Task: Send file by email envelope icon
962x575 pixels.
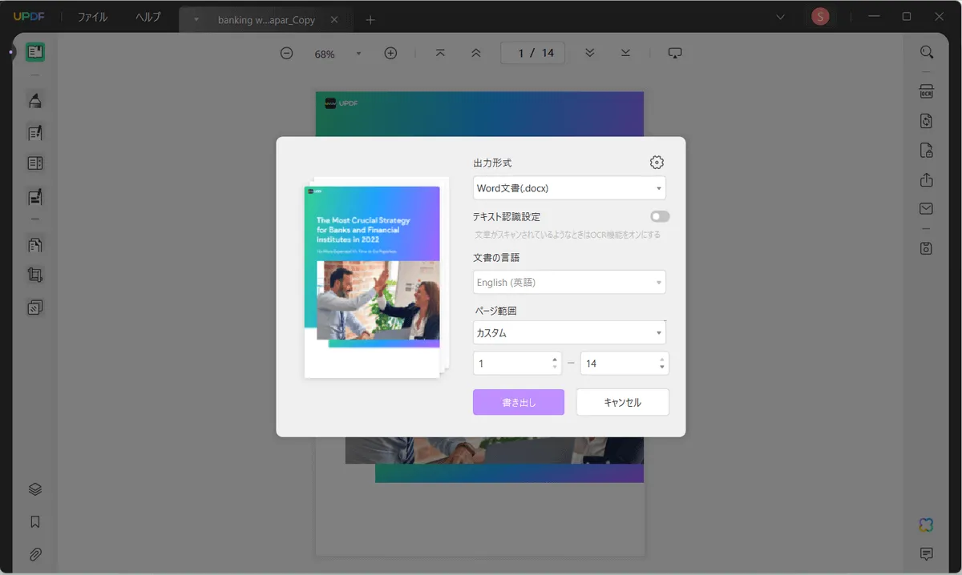Action: tap(926, 209)
